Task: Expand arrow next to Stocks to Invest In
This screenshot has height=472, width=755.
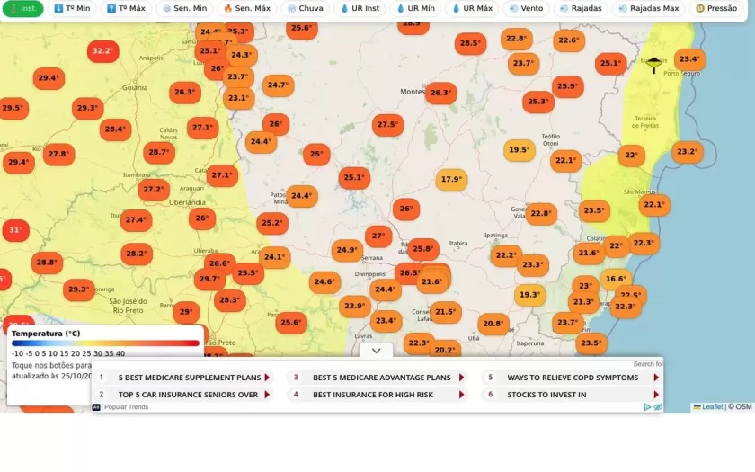Action: click(656, 395)
